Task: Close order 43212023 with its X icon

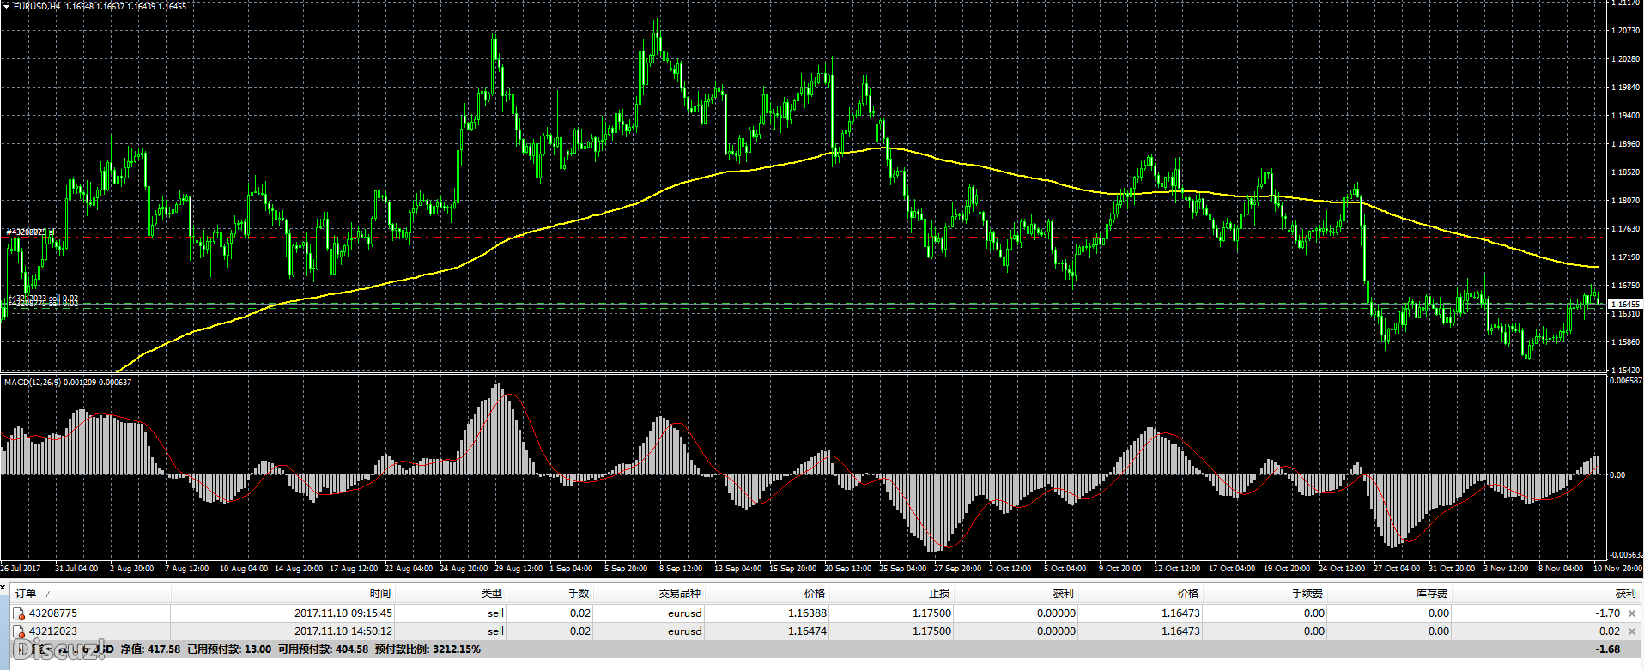Action: tap(1632, 631)
